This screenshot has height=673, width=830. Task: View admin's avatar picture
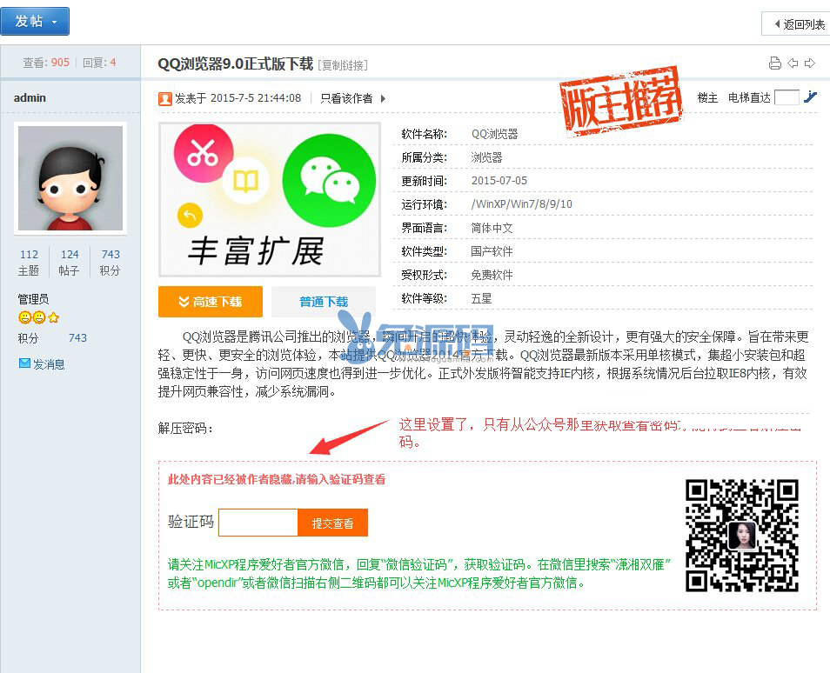(x=70, y=177)
